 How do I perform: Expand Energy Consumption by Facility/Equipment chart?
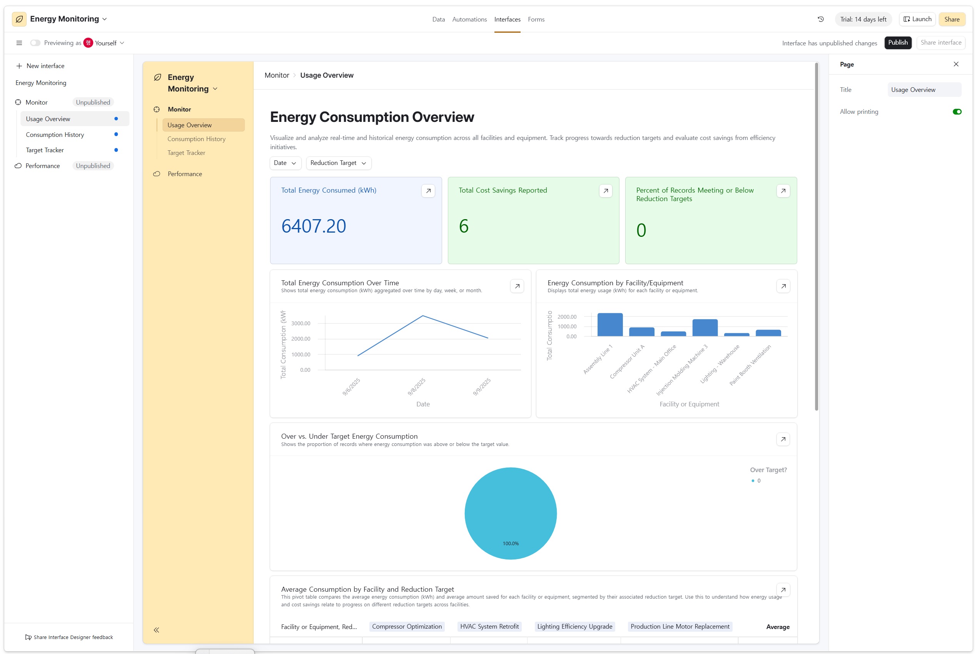pyautogui.click(x=783, y=286)
